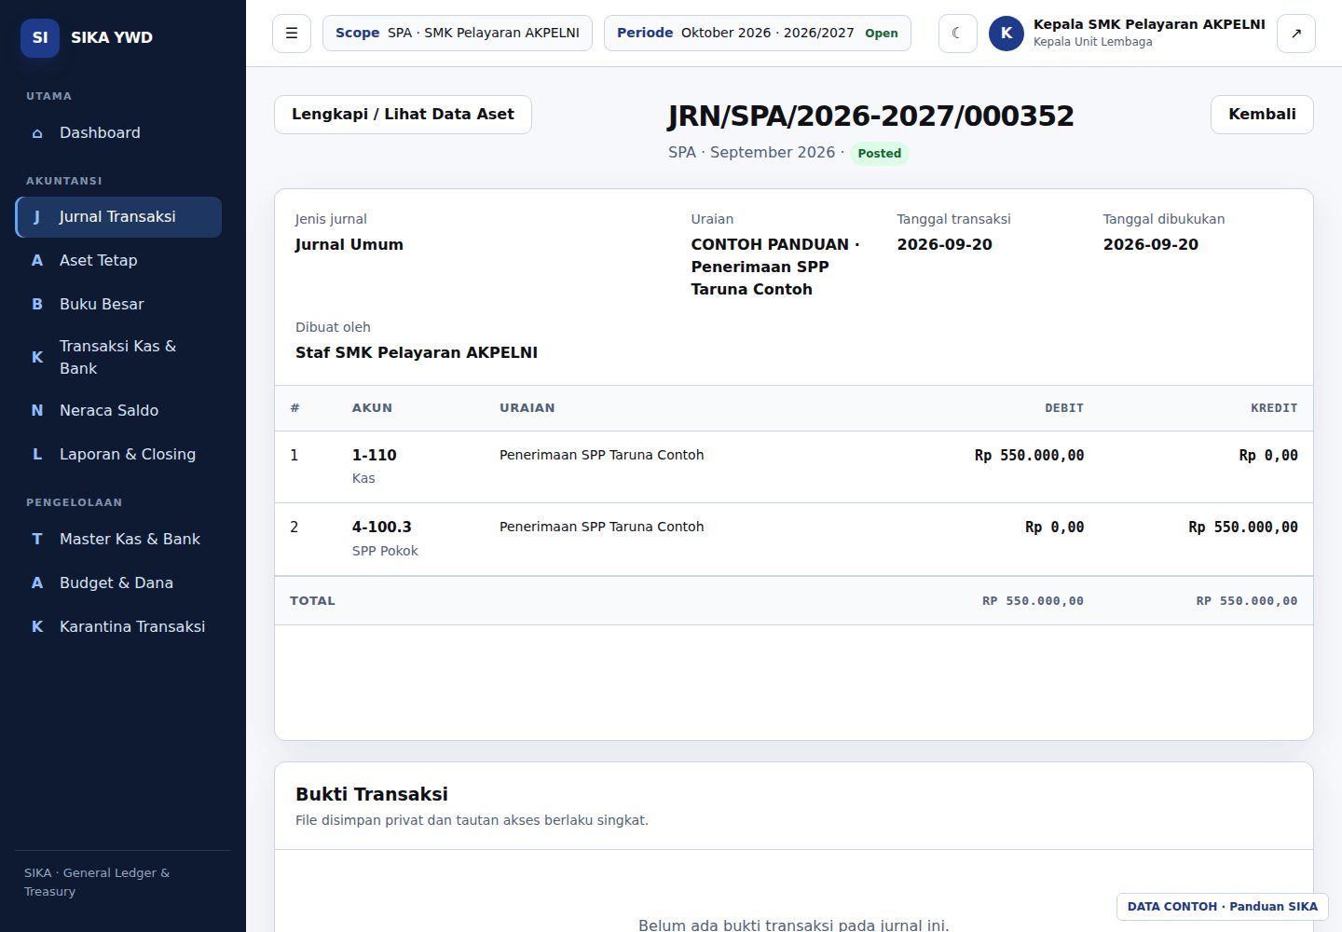Open the Periode Oktober 2026 selector
Viewport: 1342px width, 932px height.
point(758,34)
